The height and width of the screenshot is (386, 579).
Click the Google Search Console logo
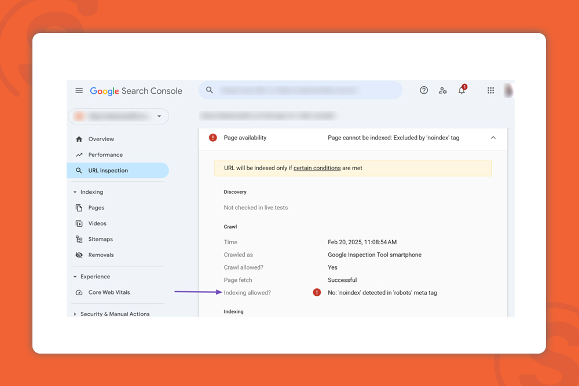[x=136, y=91]
